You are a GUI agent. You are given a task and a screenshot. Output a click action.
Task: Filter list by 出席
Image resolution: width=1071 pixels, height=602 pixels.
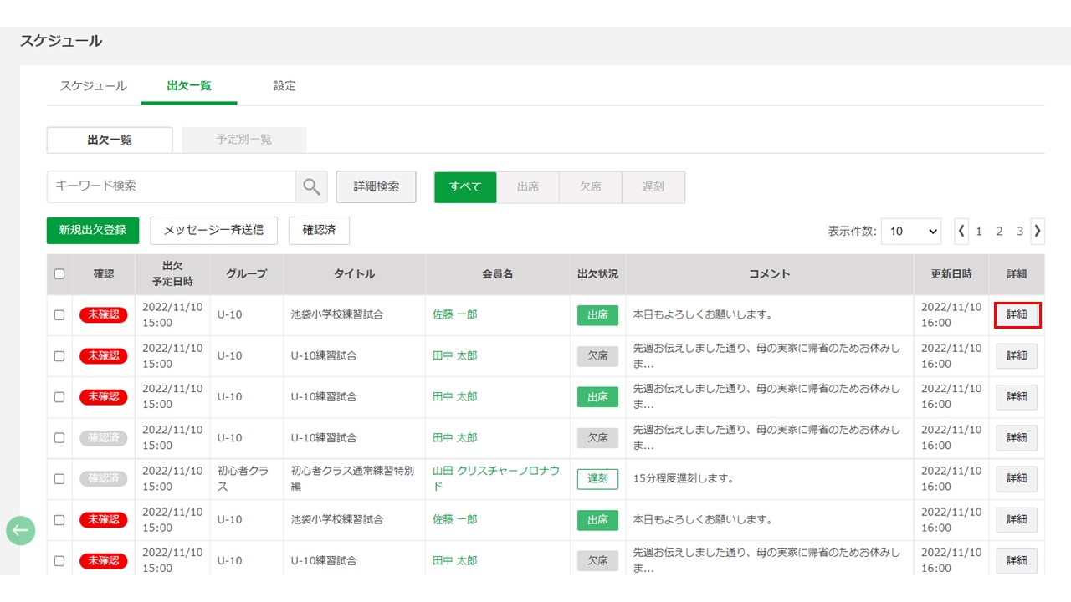coord(528,187)
